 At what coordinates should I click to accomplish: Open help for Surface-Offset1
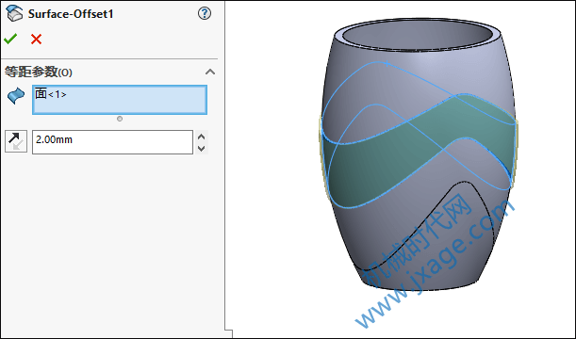(205, 13)
